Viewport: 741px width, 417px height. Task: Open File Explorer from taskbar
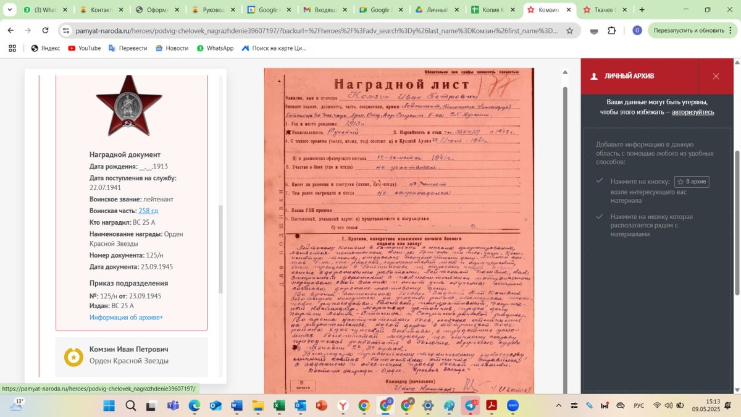pyautogui.click(x=257, y=406)
